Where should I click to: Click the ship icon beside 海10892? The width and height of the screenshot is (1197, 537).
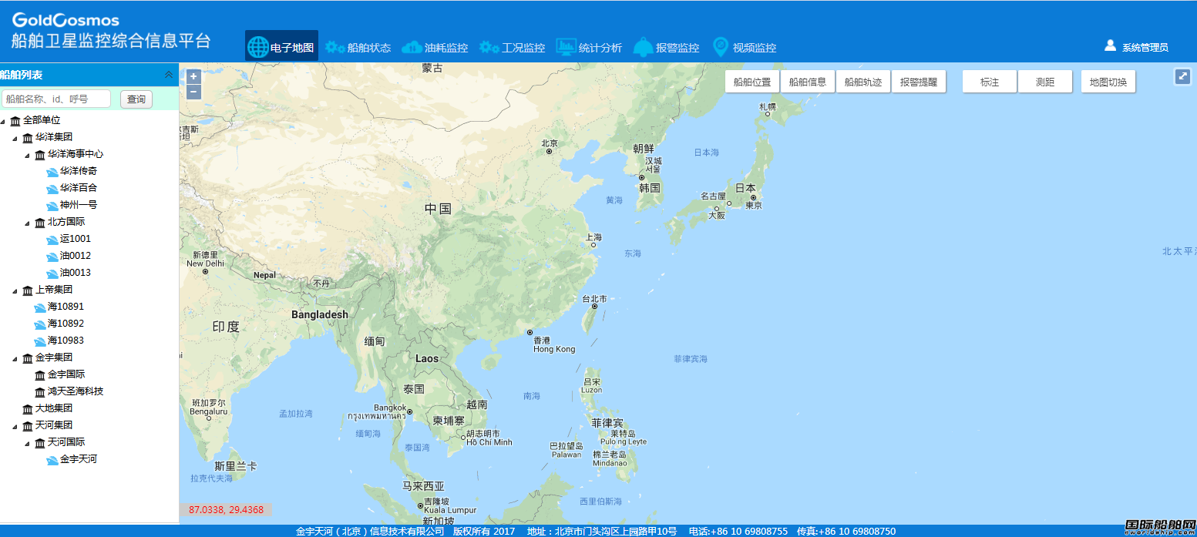pyautogui.click(x=40, y=324)
